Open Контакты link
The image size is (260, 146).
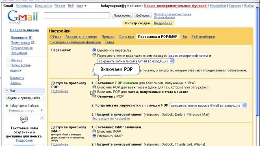[17, 78]
